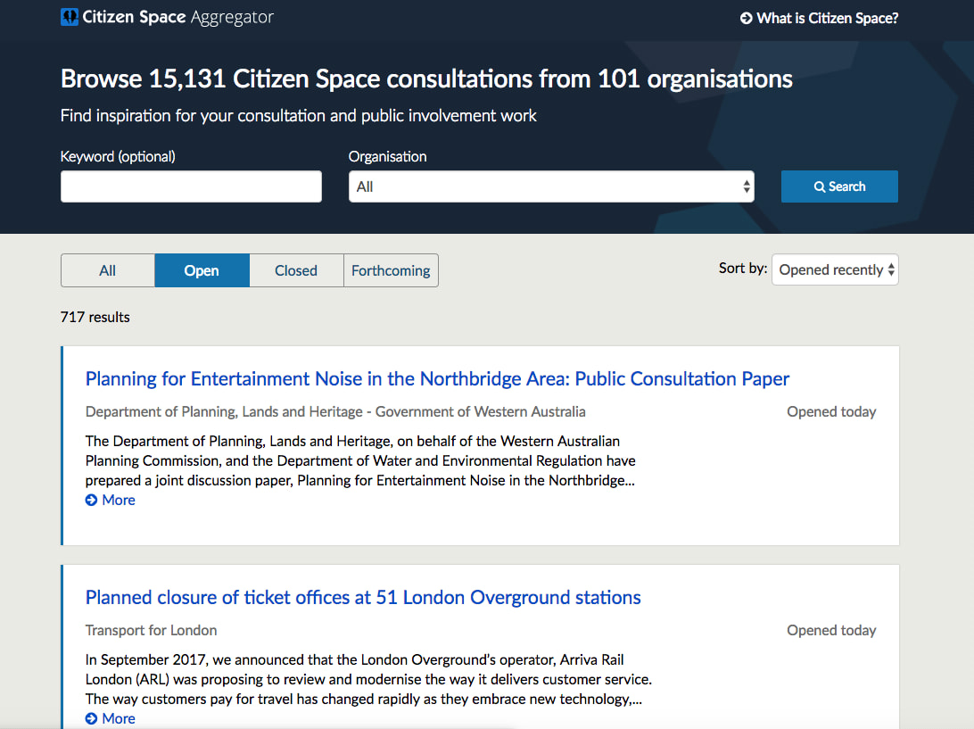Click the 'Browse 15,131 Citizen Space consultations' heading

click(x=426, y=79)
